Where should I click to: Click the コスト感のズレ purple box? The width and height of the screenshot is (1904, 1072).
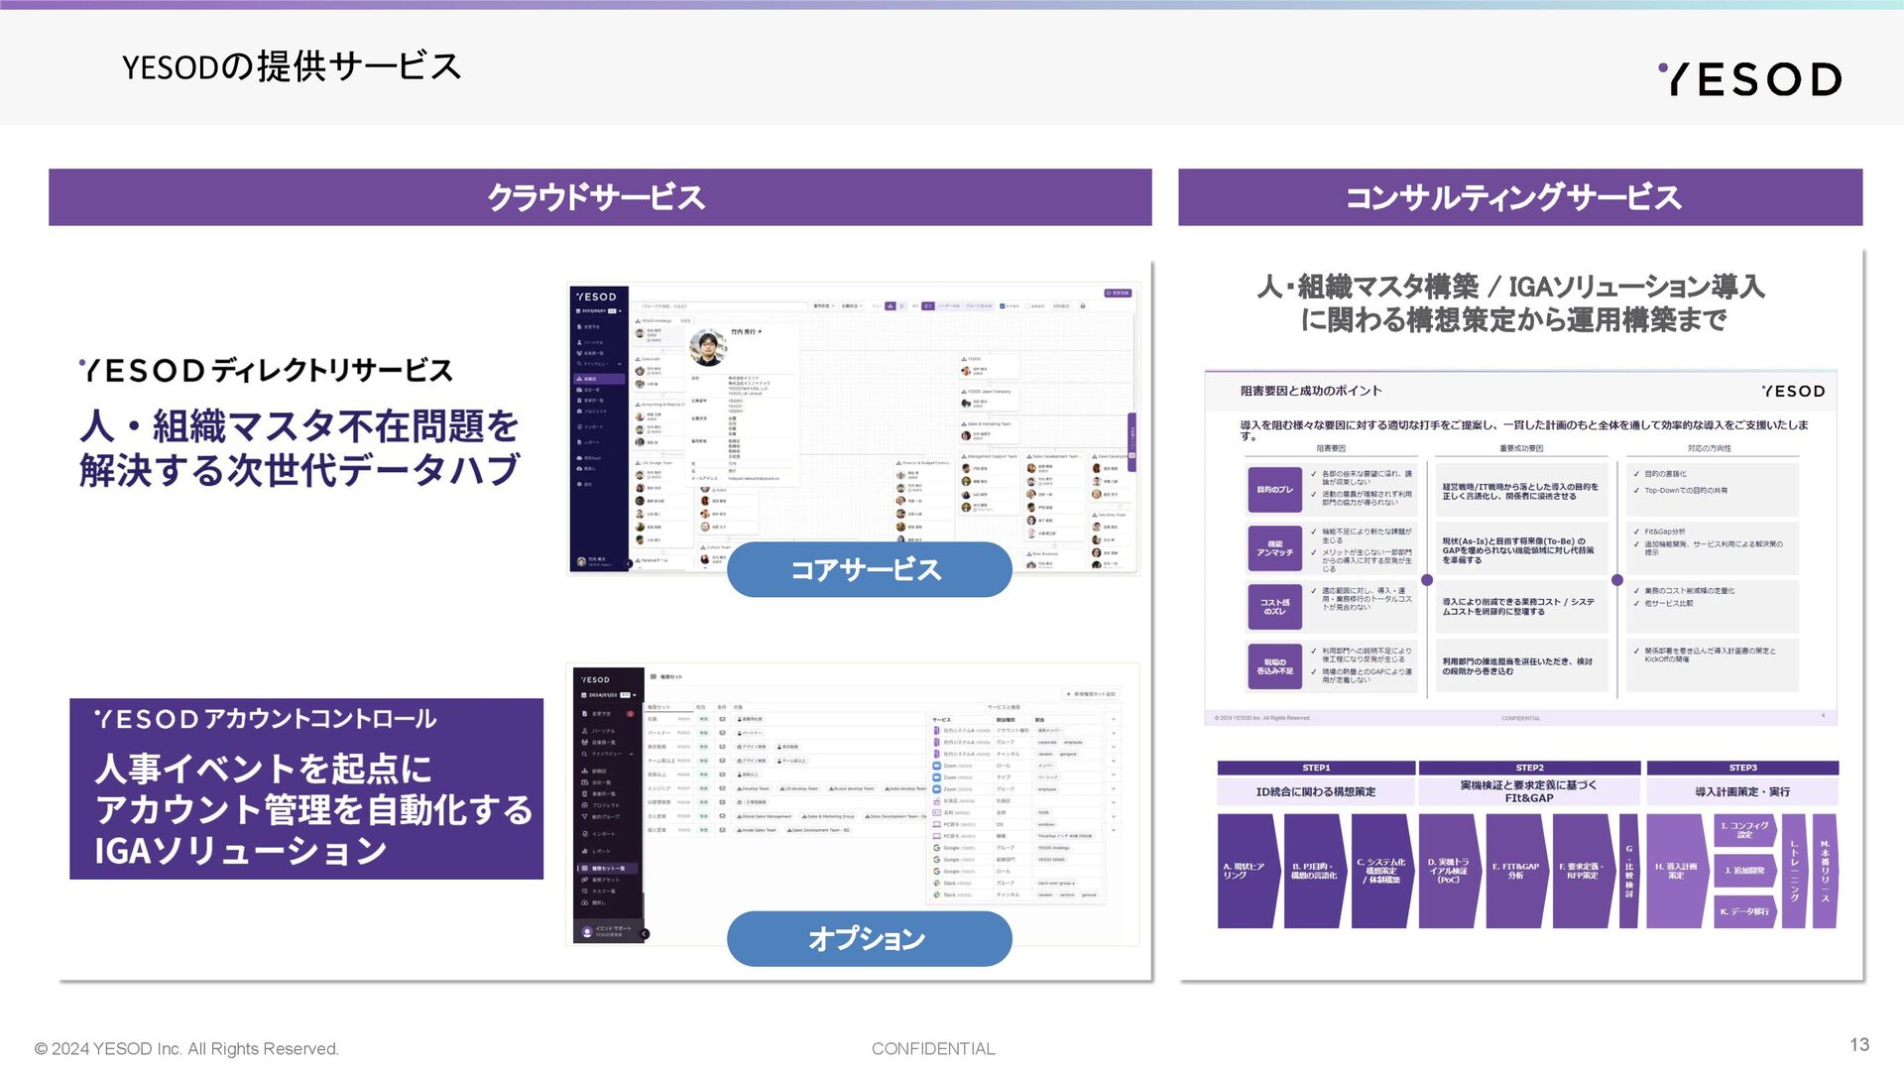pos(1274,607)
